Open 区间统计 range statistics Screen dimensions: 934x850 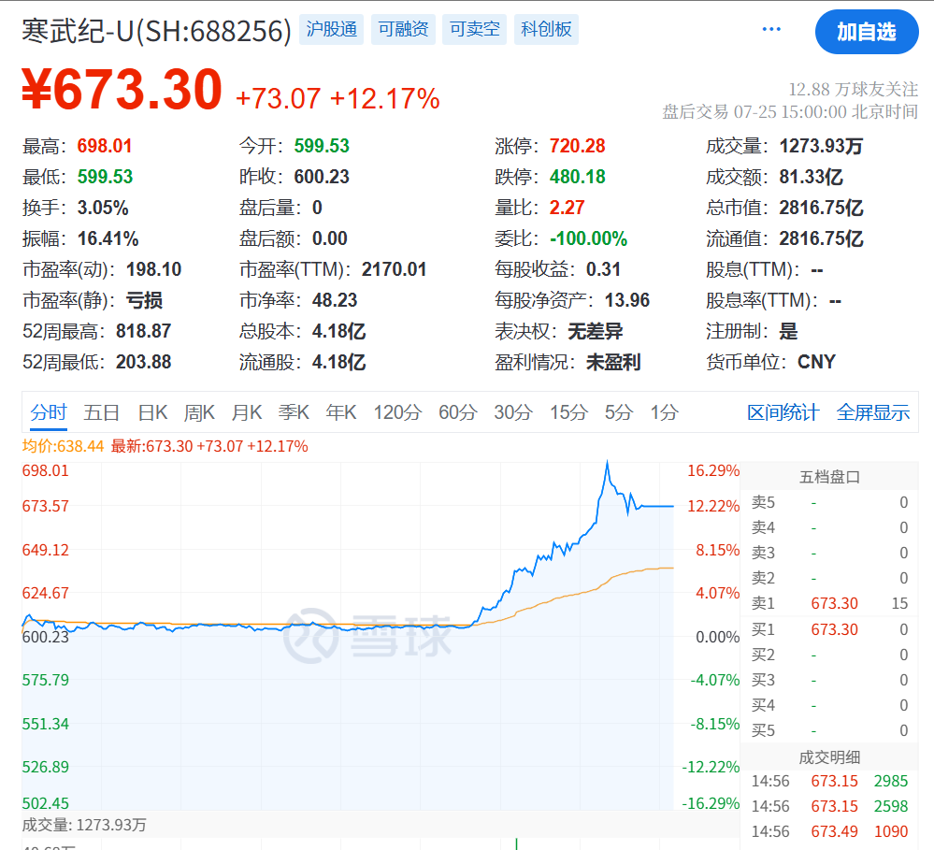pyautogui.click(x=783, y=412)
